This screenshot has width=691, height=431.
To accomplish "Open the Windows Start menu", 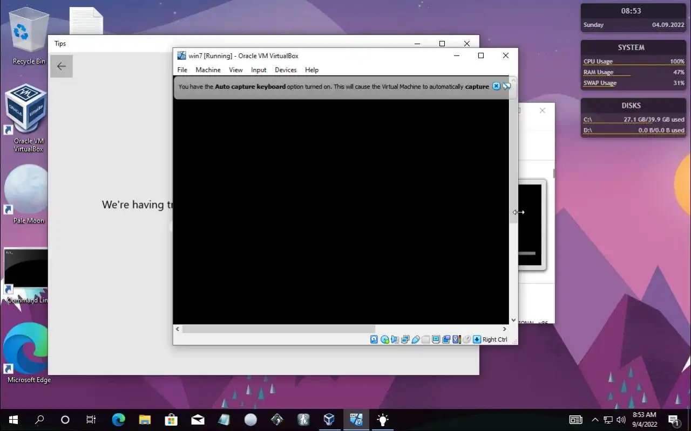I will pos(13,420).
